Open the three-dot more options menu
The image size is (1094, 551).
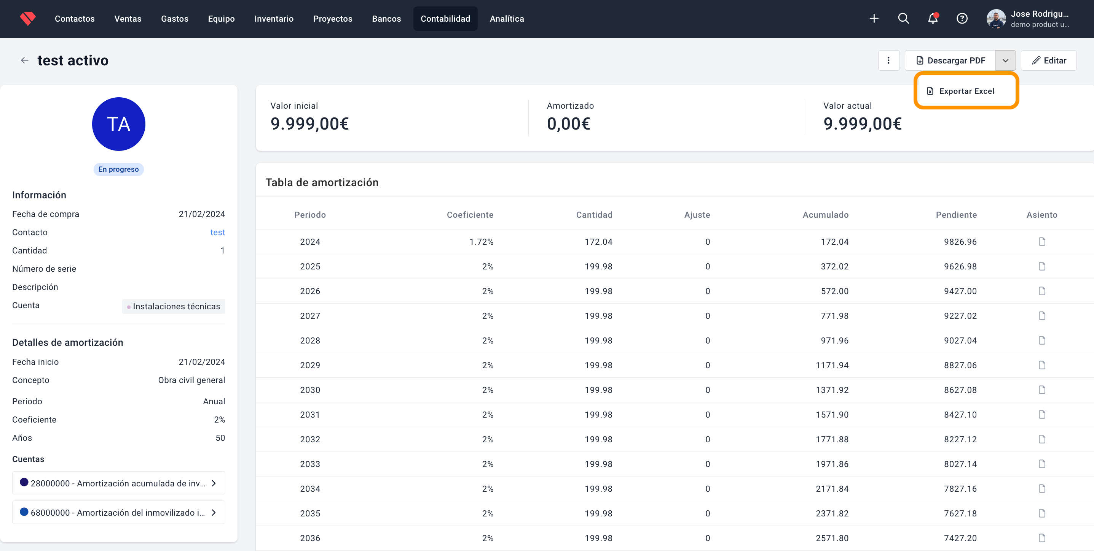click(888, 61)
